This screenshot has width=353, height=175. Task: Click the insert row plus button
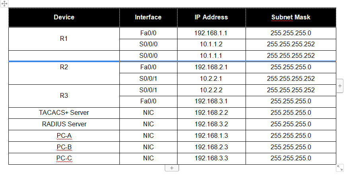click(172, 168)
